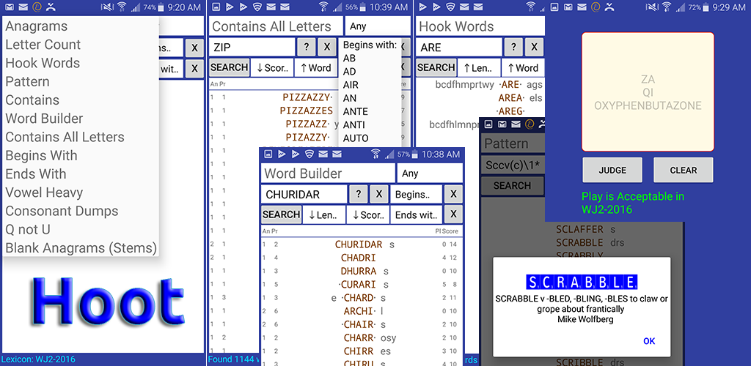Focus the word judge text box containing ZA QI

(648, 92)
